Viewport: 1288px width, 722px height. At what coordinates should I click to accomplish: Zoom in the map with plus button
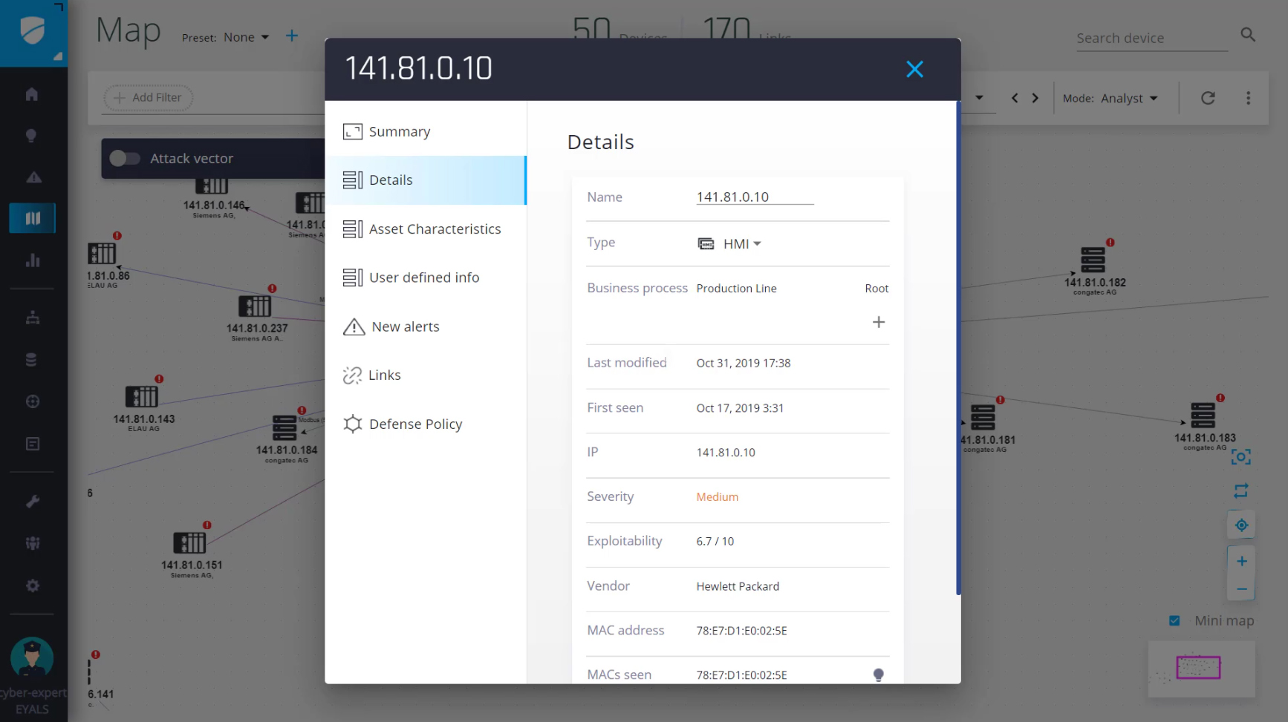(1241, 561)
